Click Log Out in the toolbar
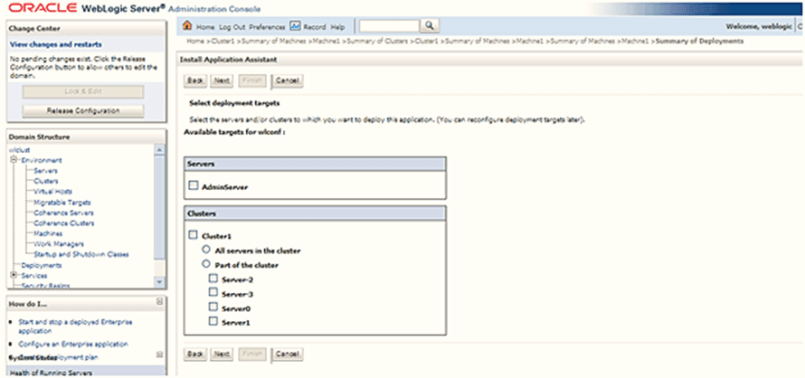 [x=232, y=27]
